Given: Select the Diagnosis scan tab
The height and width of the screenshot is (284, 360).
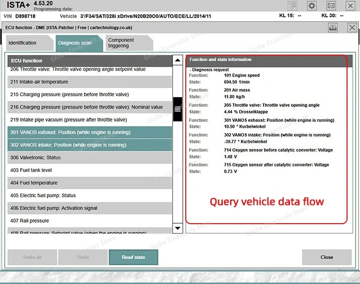Looking at the screenshot, I should pyautogui.click(x=75, y=43).
